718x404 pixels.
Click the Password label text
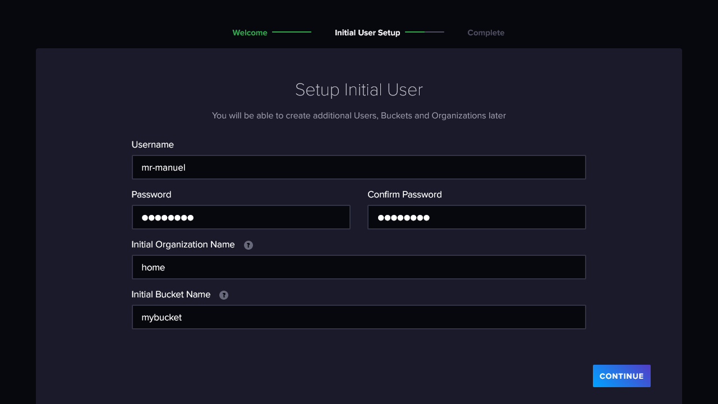tap(151, 195)
